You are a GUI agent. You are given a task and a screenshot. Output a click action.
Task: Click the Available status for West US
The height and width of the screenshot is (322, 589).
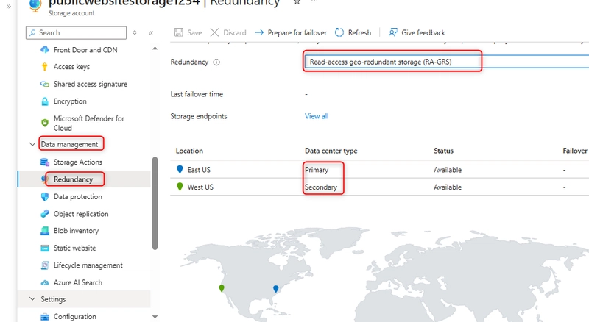(x=448, y=187)
